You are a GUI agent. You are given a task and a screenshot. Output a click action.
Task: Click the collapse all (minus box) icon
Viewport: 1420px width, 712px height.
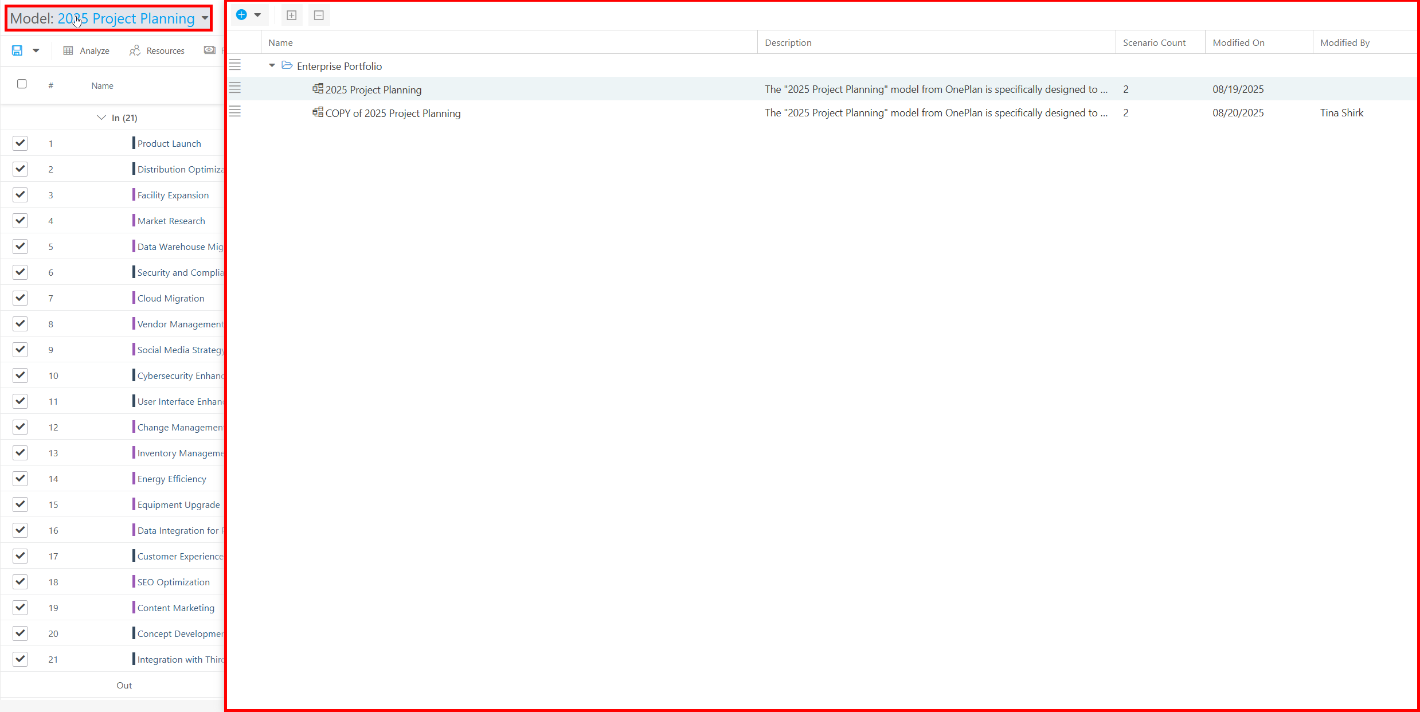coord(319,15)
